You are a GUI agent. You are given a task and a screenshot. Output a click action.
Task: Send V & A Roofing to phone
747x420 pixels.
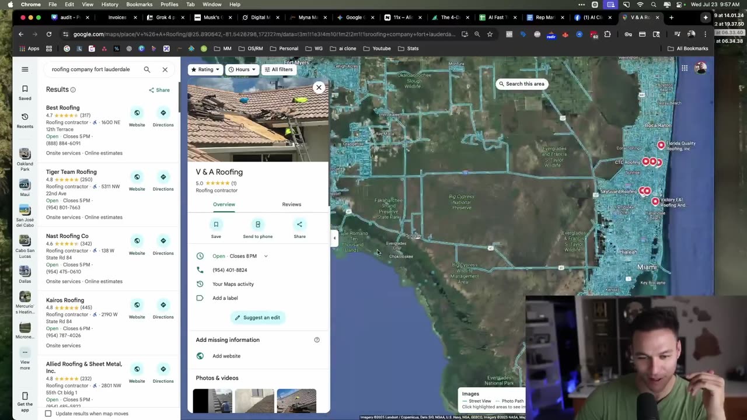[x=257, y=229]
